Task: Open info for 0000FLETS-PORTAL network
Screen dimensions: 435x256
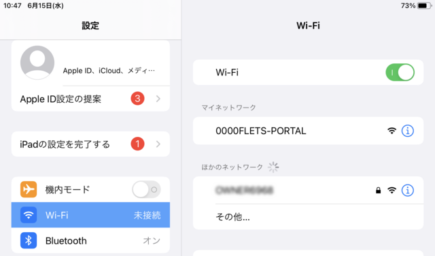Action: pyautogui.click(x=408, y=131)
